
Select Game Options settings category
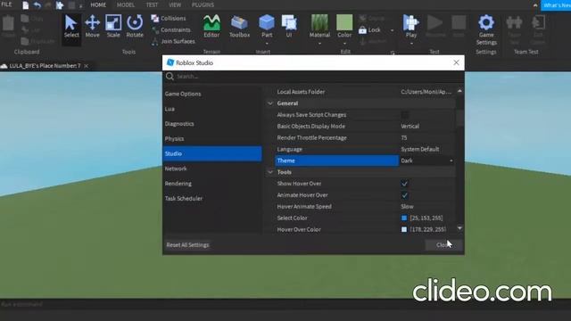(x=212, y=94)
